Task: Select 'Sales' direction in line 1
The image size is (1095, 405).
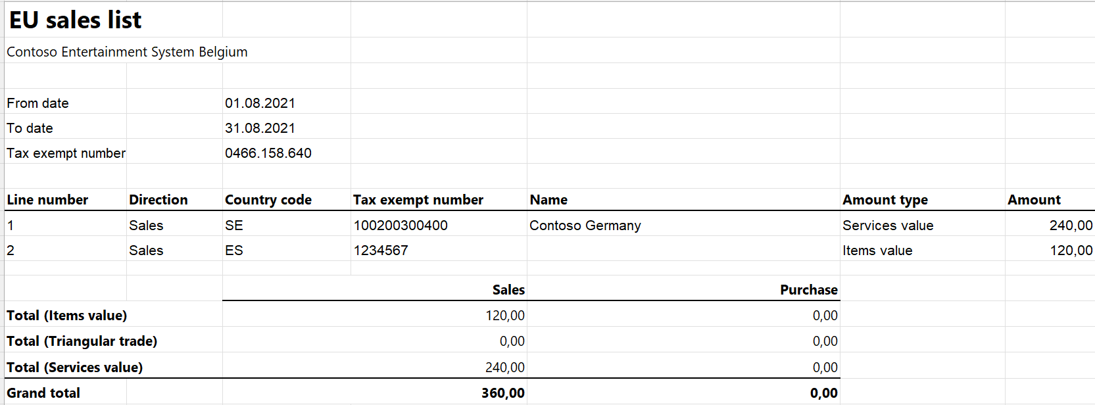Action: click(146, 226)
